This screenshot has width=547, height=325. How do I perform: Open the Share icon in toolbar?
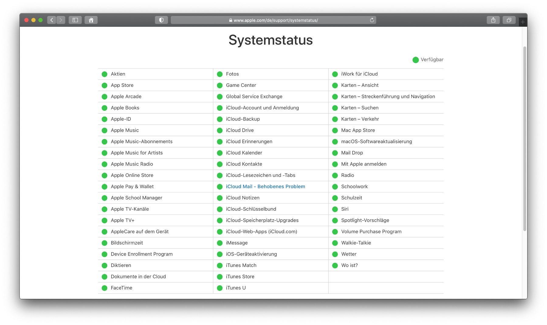point(493,20)
